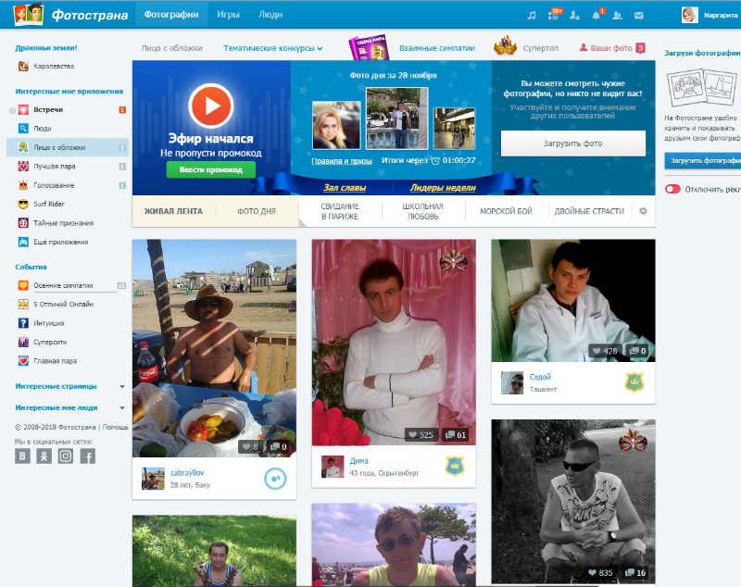The width and height of the screenshot is (741, 587).
Task: Click the gear settings icon beside Двойные страсти
Action: 643,211
